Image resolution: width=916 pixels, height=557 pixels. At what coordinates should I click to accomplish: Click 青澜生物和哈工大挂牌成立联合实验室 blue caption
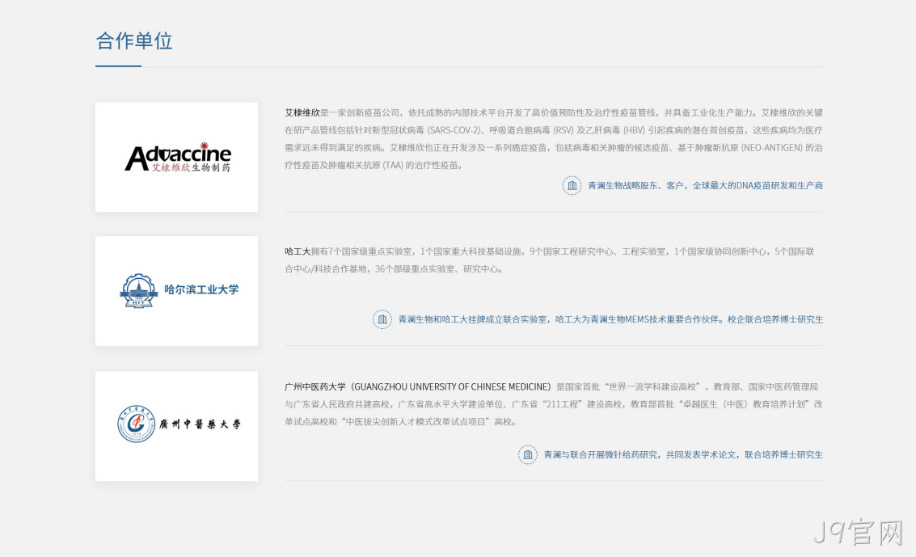(x=610, y=319)
